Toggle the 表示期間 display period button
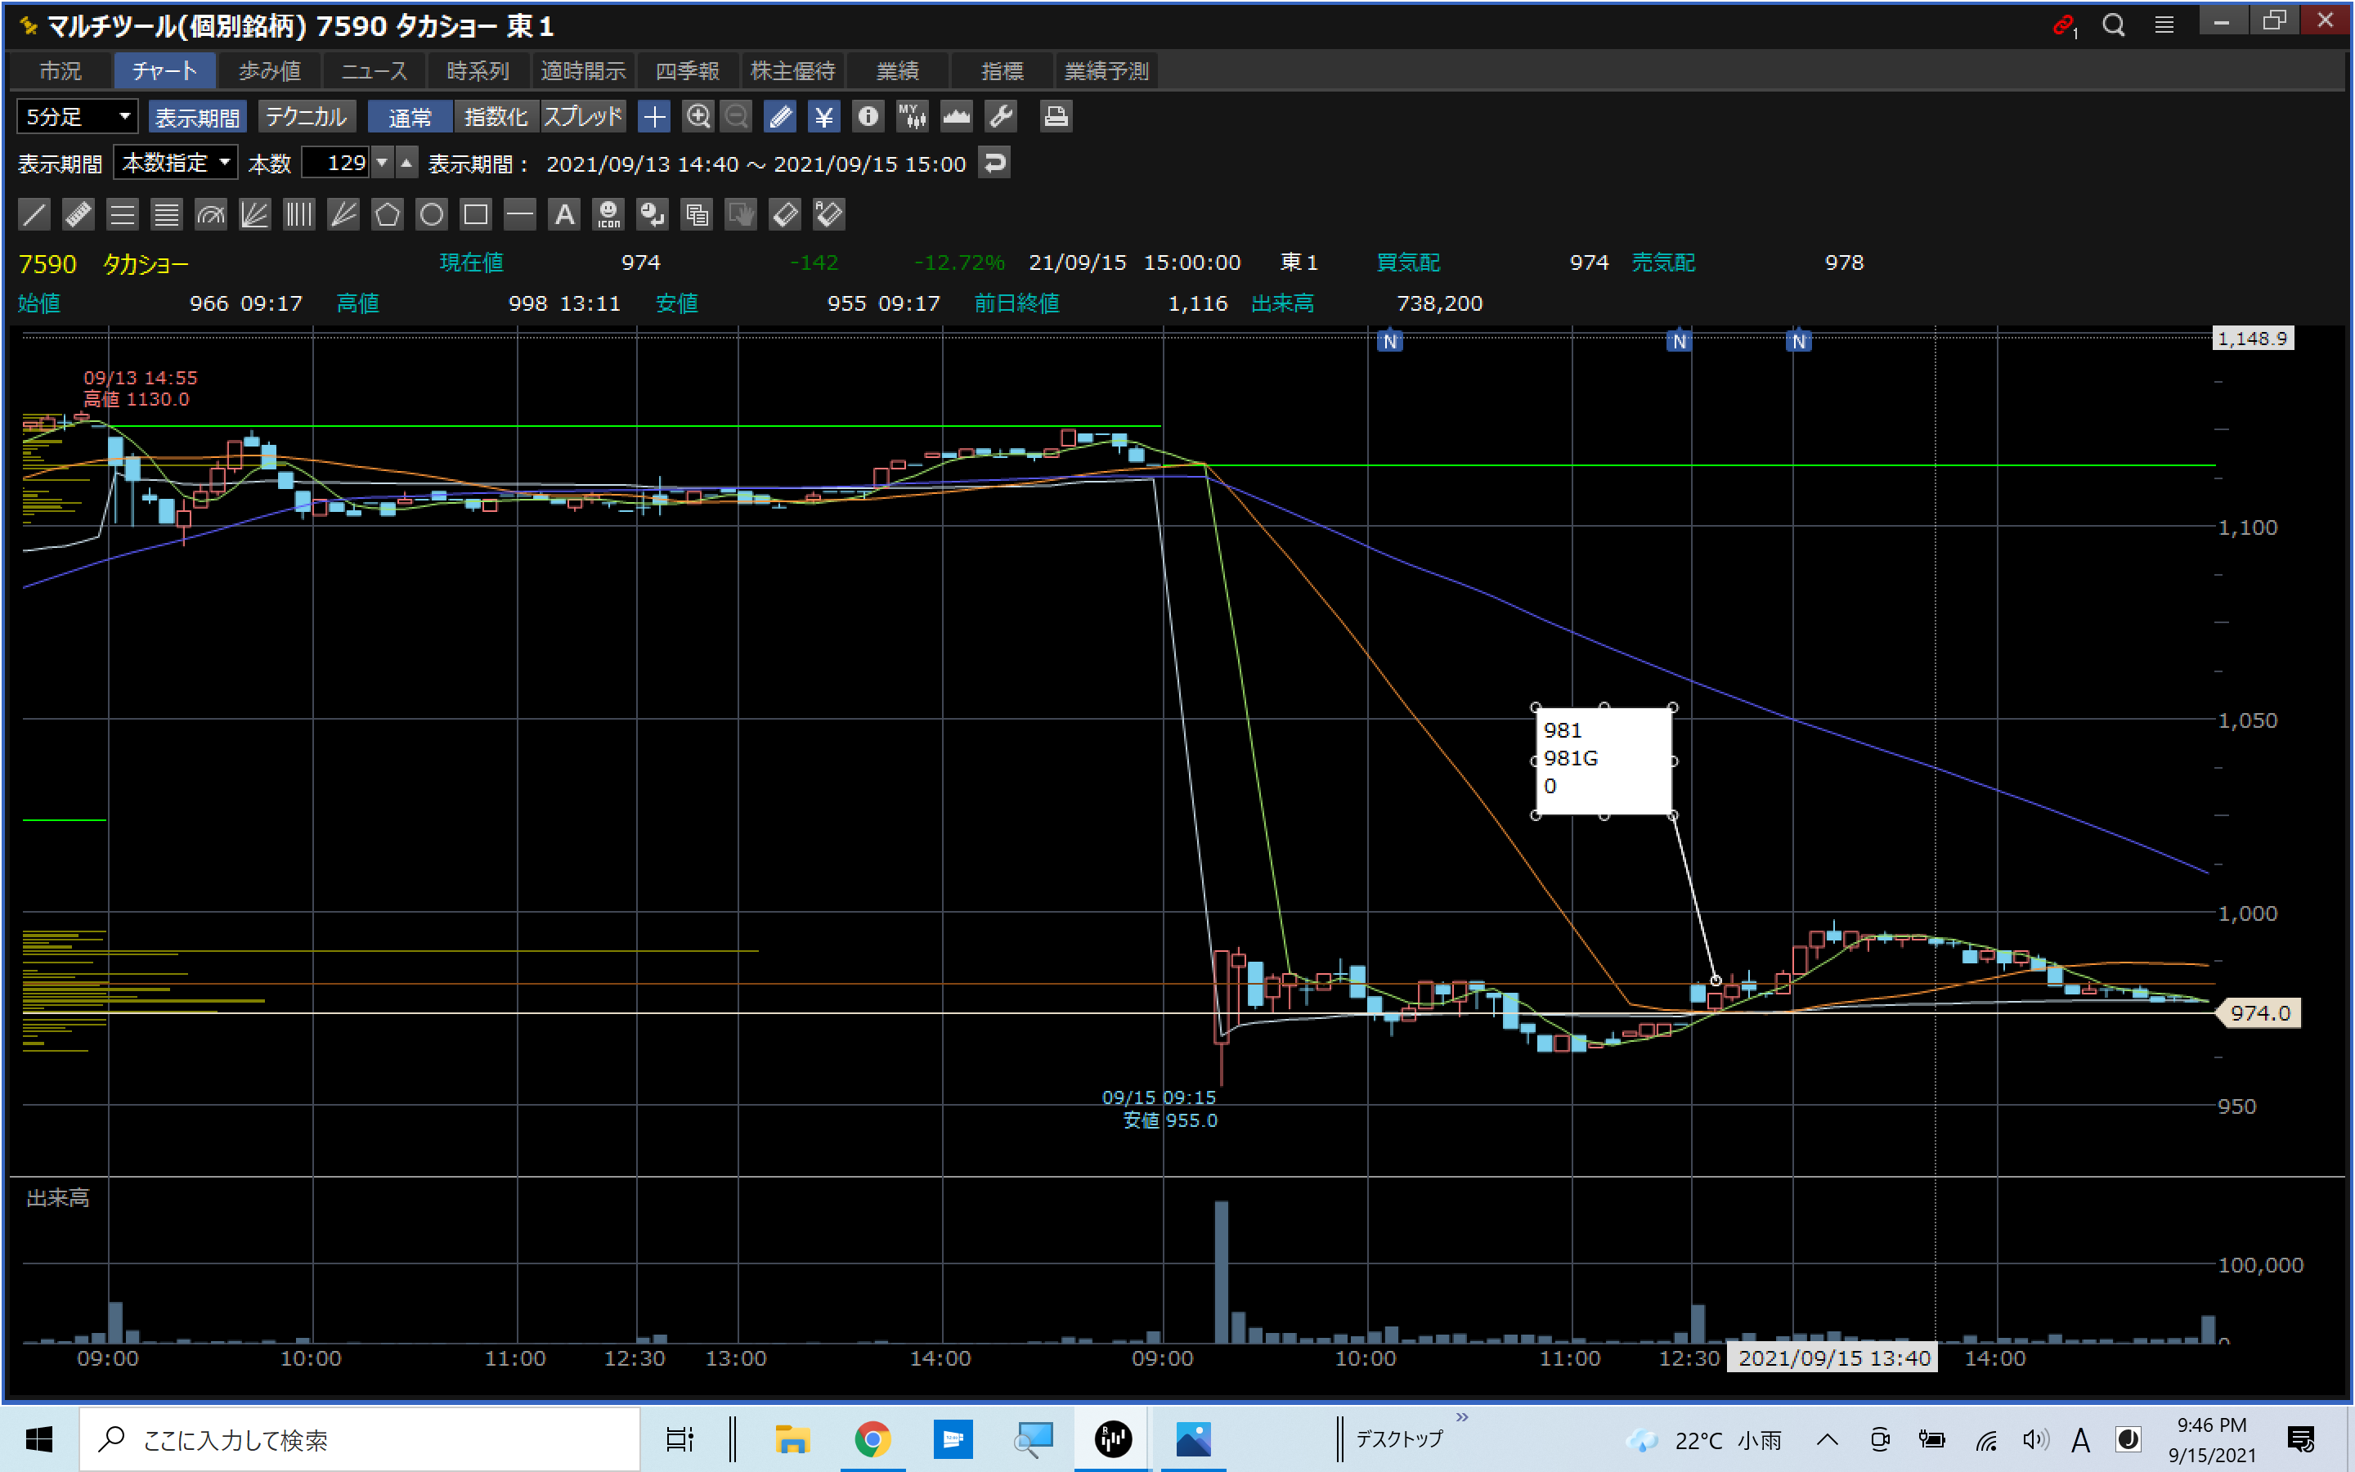 [198, 117]
